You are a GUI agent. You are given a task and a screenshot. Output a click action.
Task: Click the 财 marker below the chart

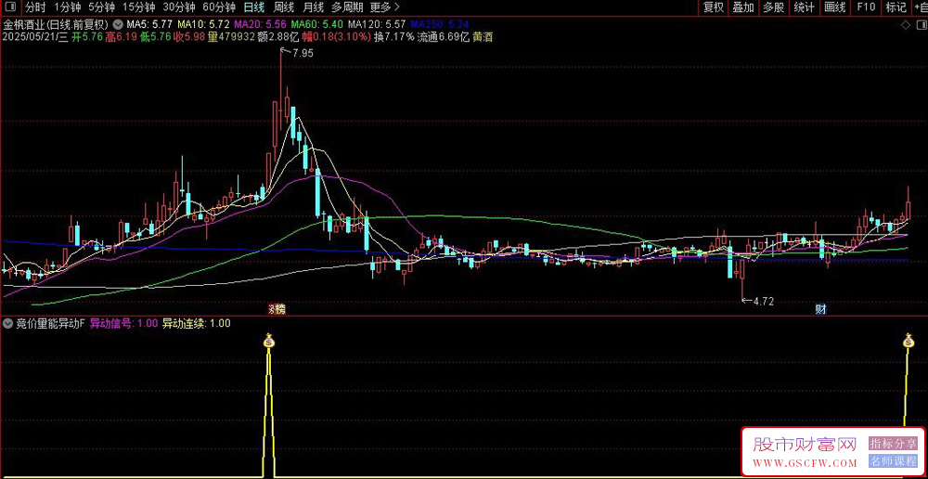coord(820,309)
